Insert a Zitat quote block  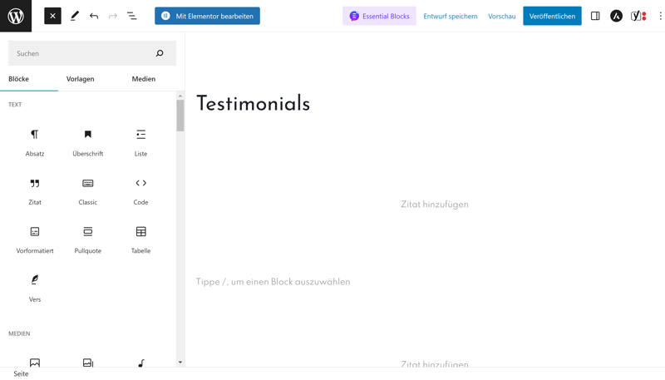point(35,192)
